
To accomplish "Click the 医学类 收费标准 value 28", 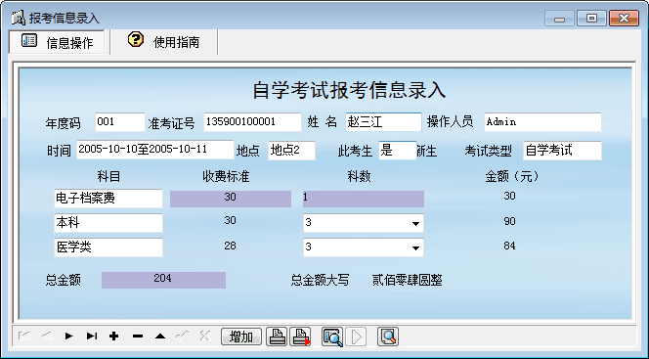I will 230,246.
